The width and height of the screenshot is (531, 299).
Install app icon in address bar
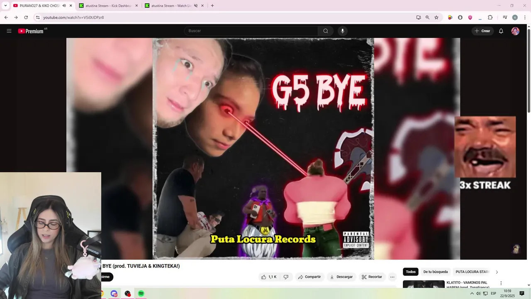(x=419, y=17)
